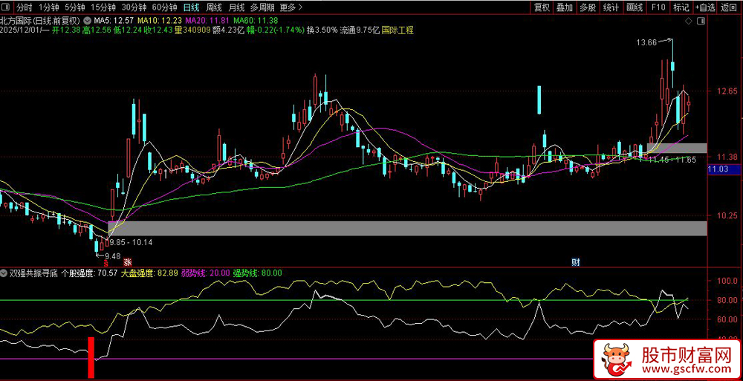Click the red signal bar in indicator panel
The height and width of the screenshot is (381, 743).
pos(92,357)
